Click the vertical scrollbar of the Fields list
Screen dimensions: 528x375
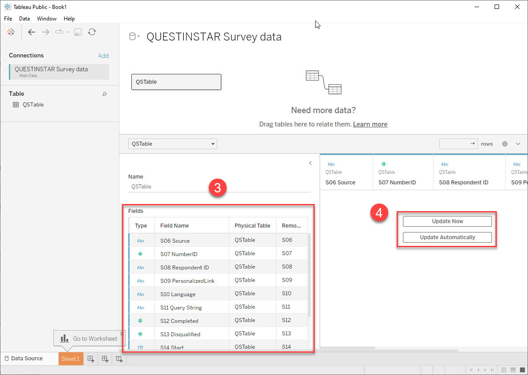(x=309, y=275)
